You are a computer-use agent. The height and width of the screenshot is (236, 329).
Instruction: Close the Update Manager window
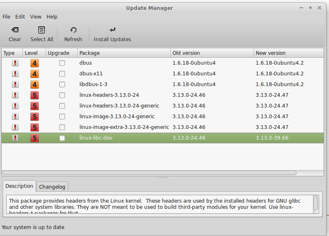[320, 8]
